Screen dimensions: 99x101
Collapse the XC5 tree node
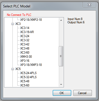[12, 69]
